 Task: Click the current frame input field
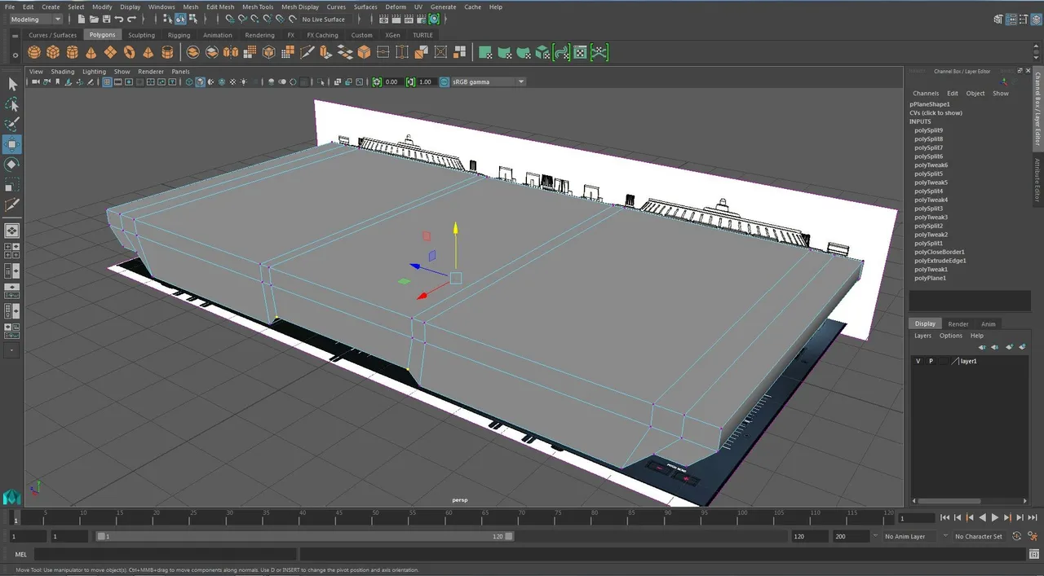pyautogui.click(x=916, y=518)
